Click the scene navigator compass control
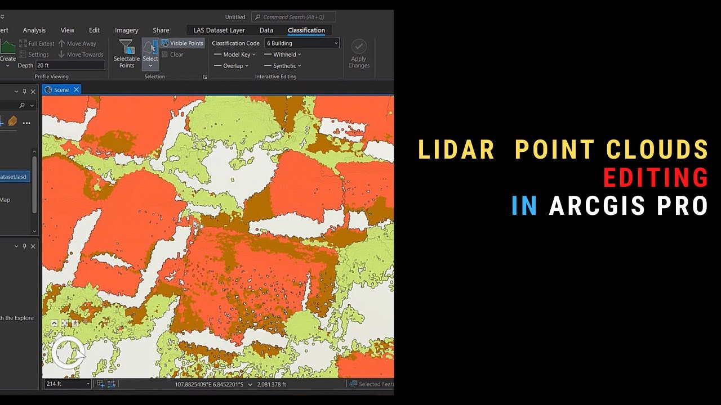Viewport: 721px width, 405px height. click(x=68, y=354)
